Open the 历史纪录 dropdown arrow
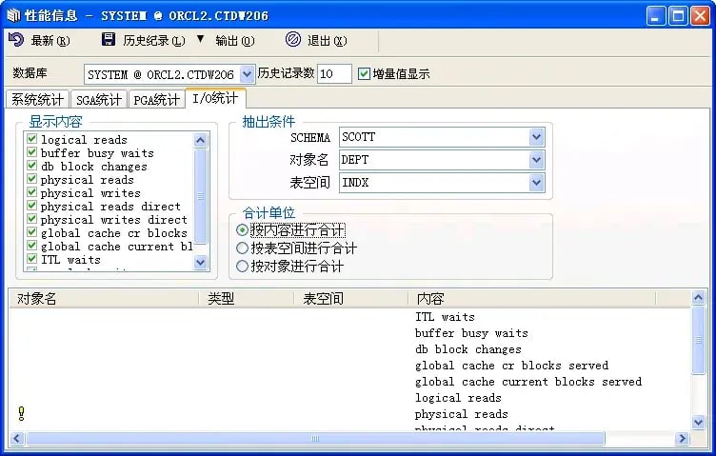 coord(200,40)
